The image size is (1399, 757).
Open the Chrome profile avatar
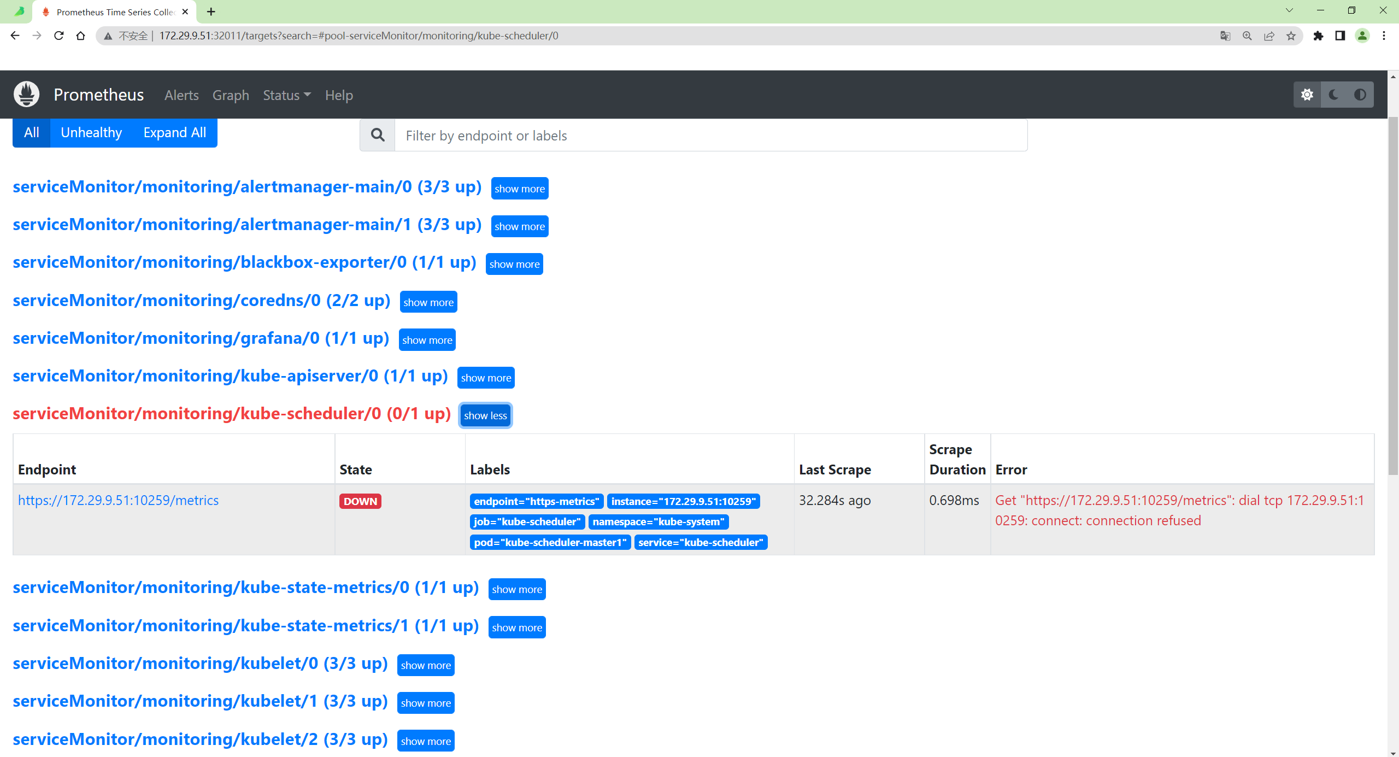[1362, 36]
